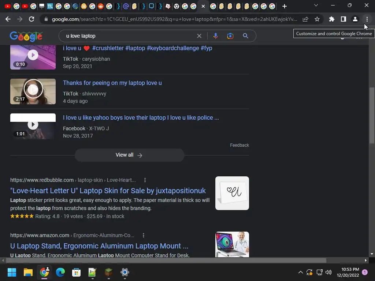Open Microsoft Store from the taskbar
Viewport: 375px width, 281px height.
pyautogui.click(x=76, y=272)
